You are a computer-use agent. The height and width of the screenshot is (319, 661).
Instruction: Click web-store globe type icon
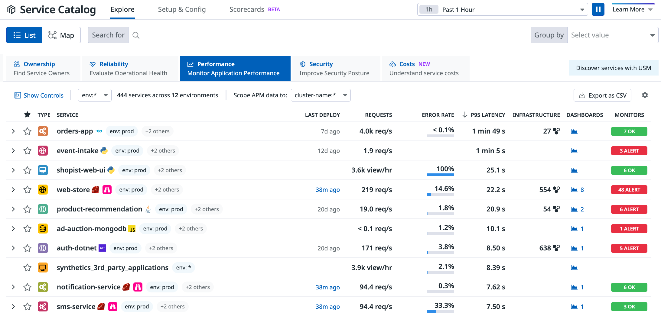tap(43, 189)
